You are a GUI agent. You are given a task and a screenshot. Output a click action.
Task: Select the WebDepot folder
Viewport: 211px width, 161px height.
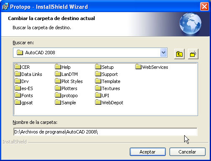(x=109, y=103)
